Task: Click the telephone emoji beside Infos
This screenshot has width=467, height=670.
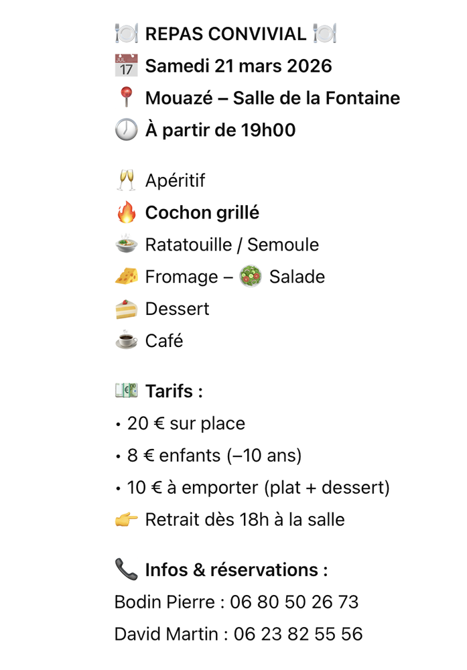Action: click(x=126, y=570)
